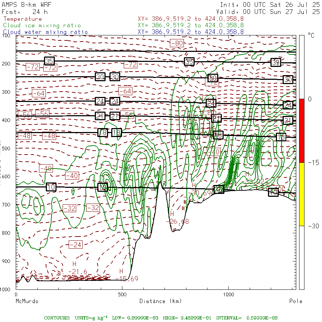Click the 'LOW= 0.20000E-03' footer value
Viewport: 322px width, 322px height.
[x=135, y=318]
